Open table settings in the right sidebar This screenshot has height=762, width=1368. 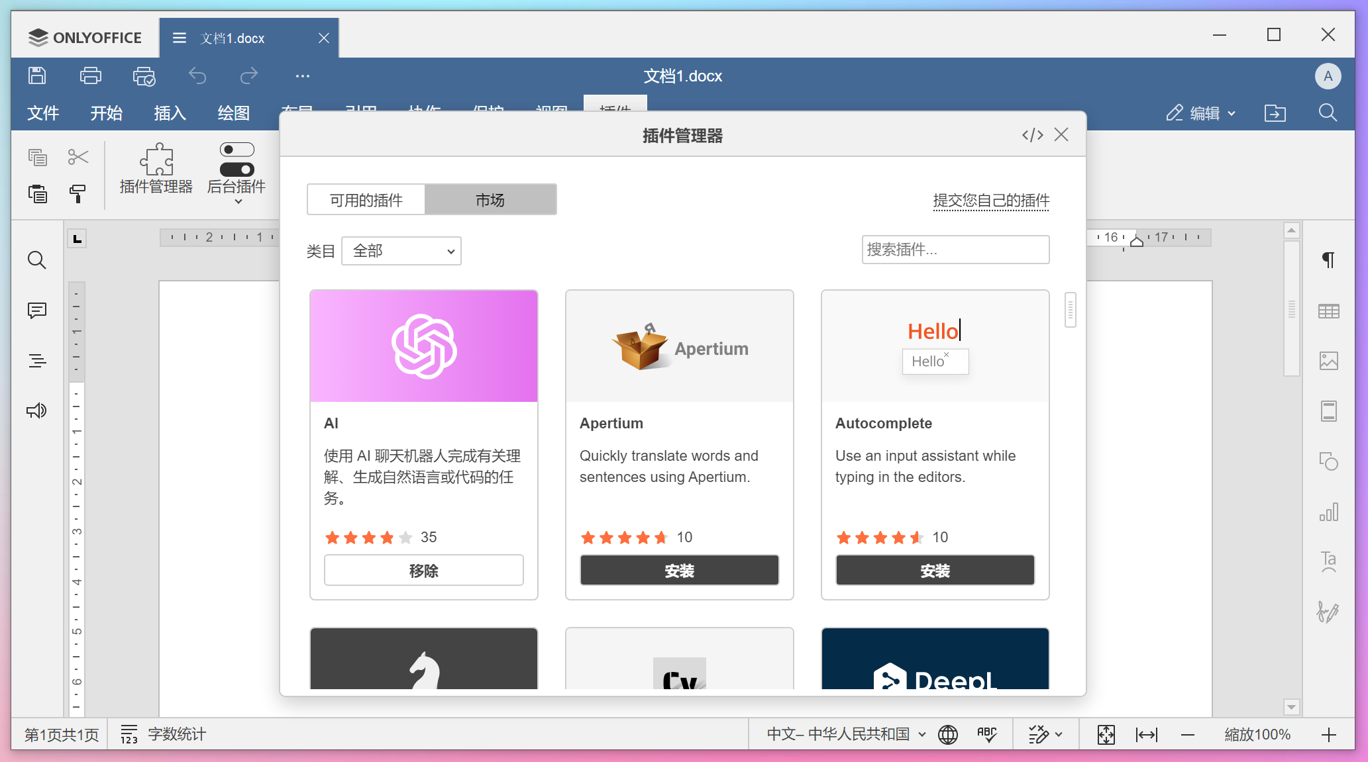[1328, 311]
